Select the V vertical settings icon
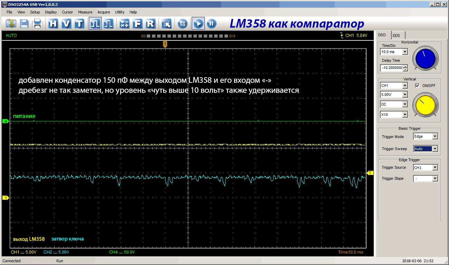449x265 pixels. click(x=66, y=23)
